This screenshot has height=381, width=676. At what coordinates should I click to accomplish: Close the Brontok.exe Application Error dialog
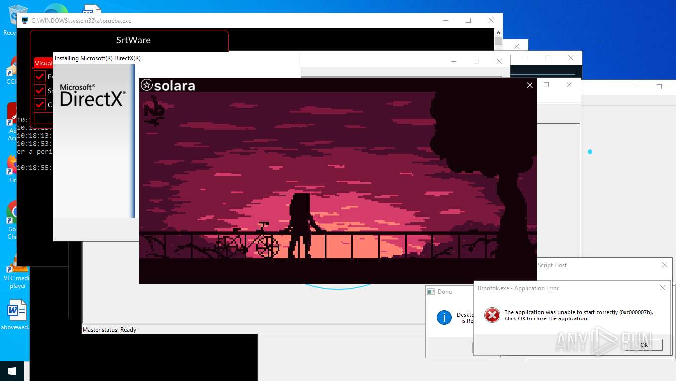[x=663, y=288]
